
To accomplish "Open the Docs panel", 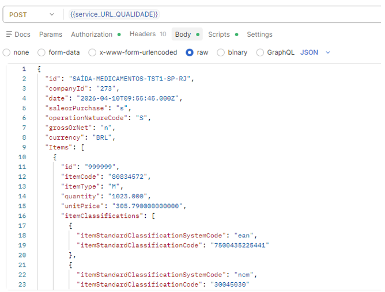I will [x=18, y=34].
